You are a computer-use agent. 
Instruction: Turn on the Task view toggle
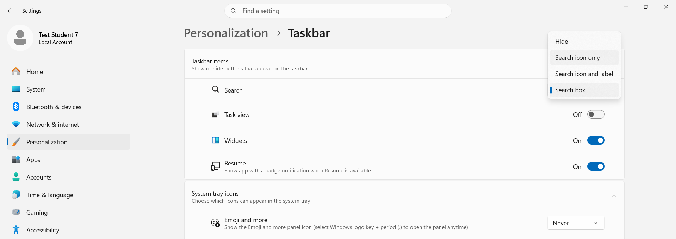(596, 114)
